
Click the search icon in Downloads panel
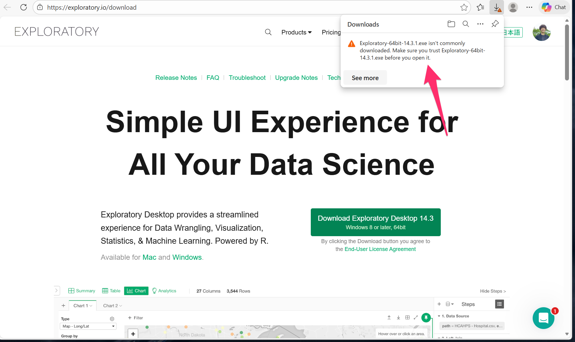click(x=466, y=24)
